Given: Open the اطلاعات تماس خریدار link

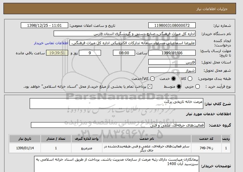Looking at the screenshot, I should pos(51,43).
